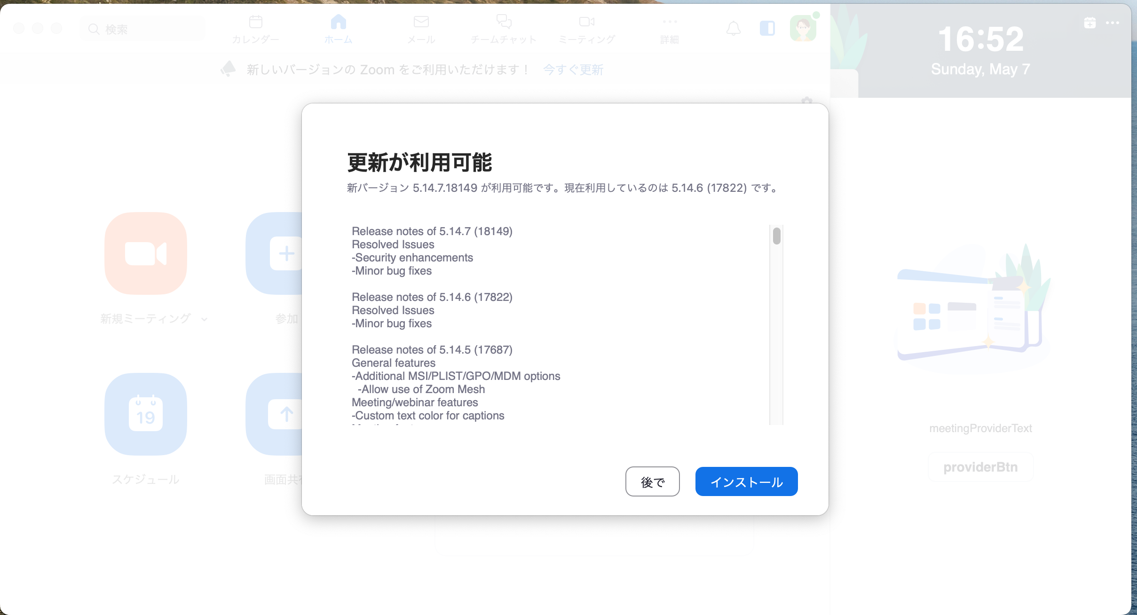Viewport: 1137px width, 615px height.
Task: Click 'Release notes of 5.14.7 (18149)' text
Action: [x=432, y=231]
